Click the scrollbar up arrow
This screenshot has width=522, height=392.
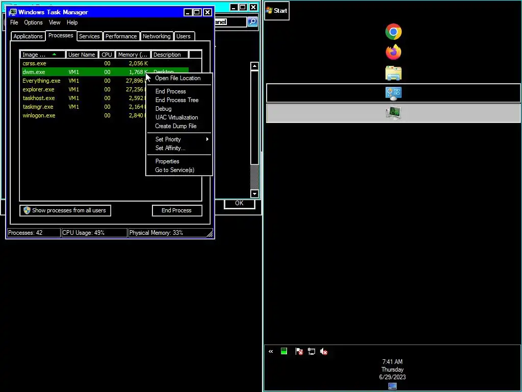255,66
